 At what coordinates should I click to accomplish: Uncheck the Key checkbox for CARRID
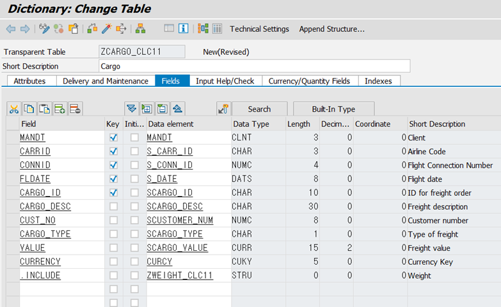coord(113,151)
